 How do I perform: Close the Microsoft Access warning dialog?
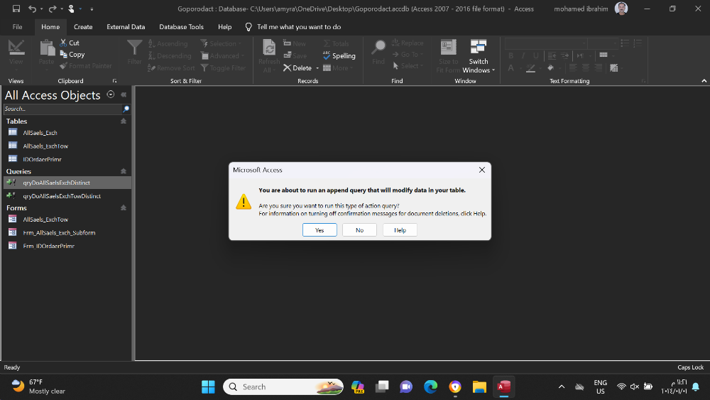(x=482, y=170)
